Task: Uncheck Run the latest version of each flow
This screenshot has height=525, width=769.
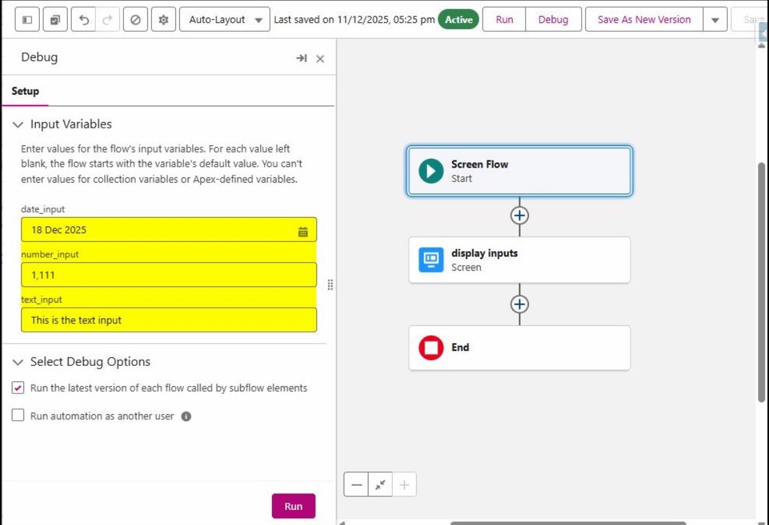Action: coord(18,388)
